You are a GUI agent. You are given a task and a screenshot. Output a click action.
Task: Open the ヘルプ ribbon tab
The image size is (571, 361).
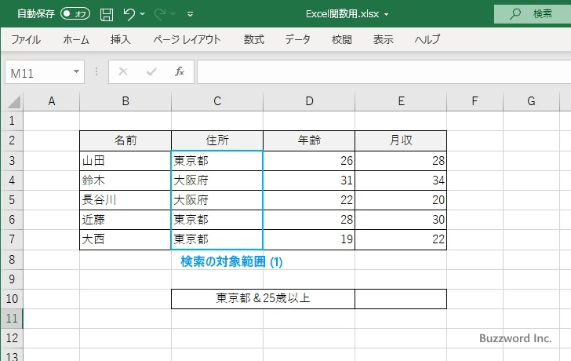pyautogui.click(x=427, y=39)
